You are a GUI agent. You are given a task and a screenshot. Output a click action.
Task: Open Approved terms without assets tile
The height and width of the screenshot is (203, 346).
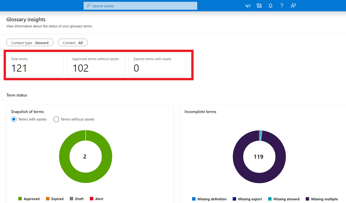pyautogui.click(x=96, y=65)
